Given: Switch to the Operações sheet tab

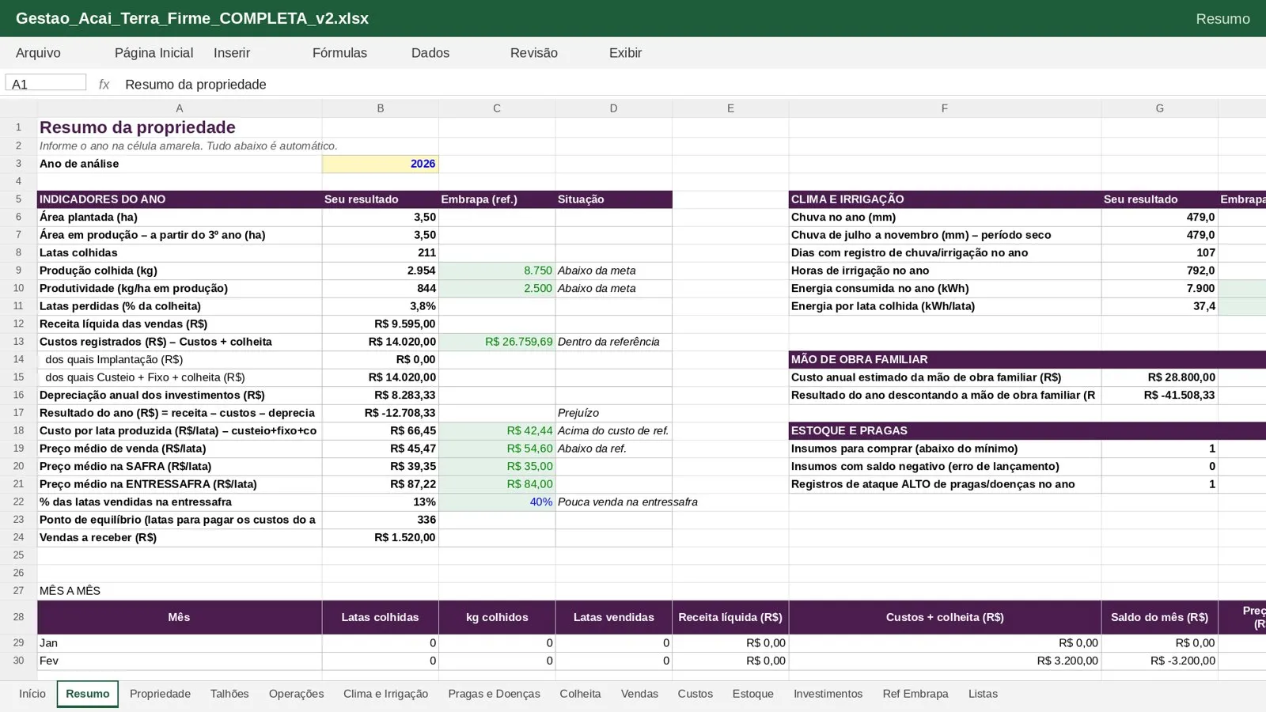Looking at the screenshot, I should [x=296, y=694].
